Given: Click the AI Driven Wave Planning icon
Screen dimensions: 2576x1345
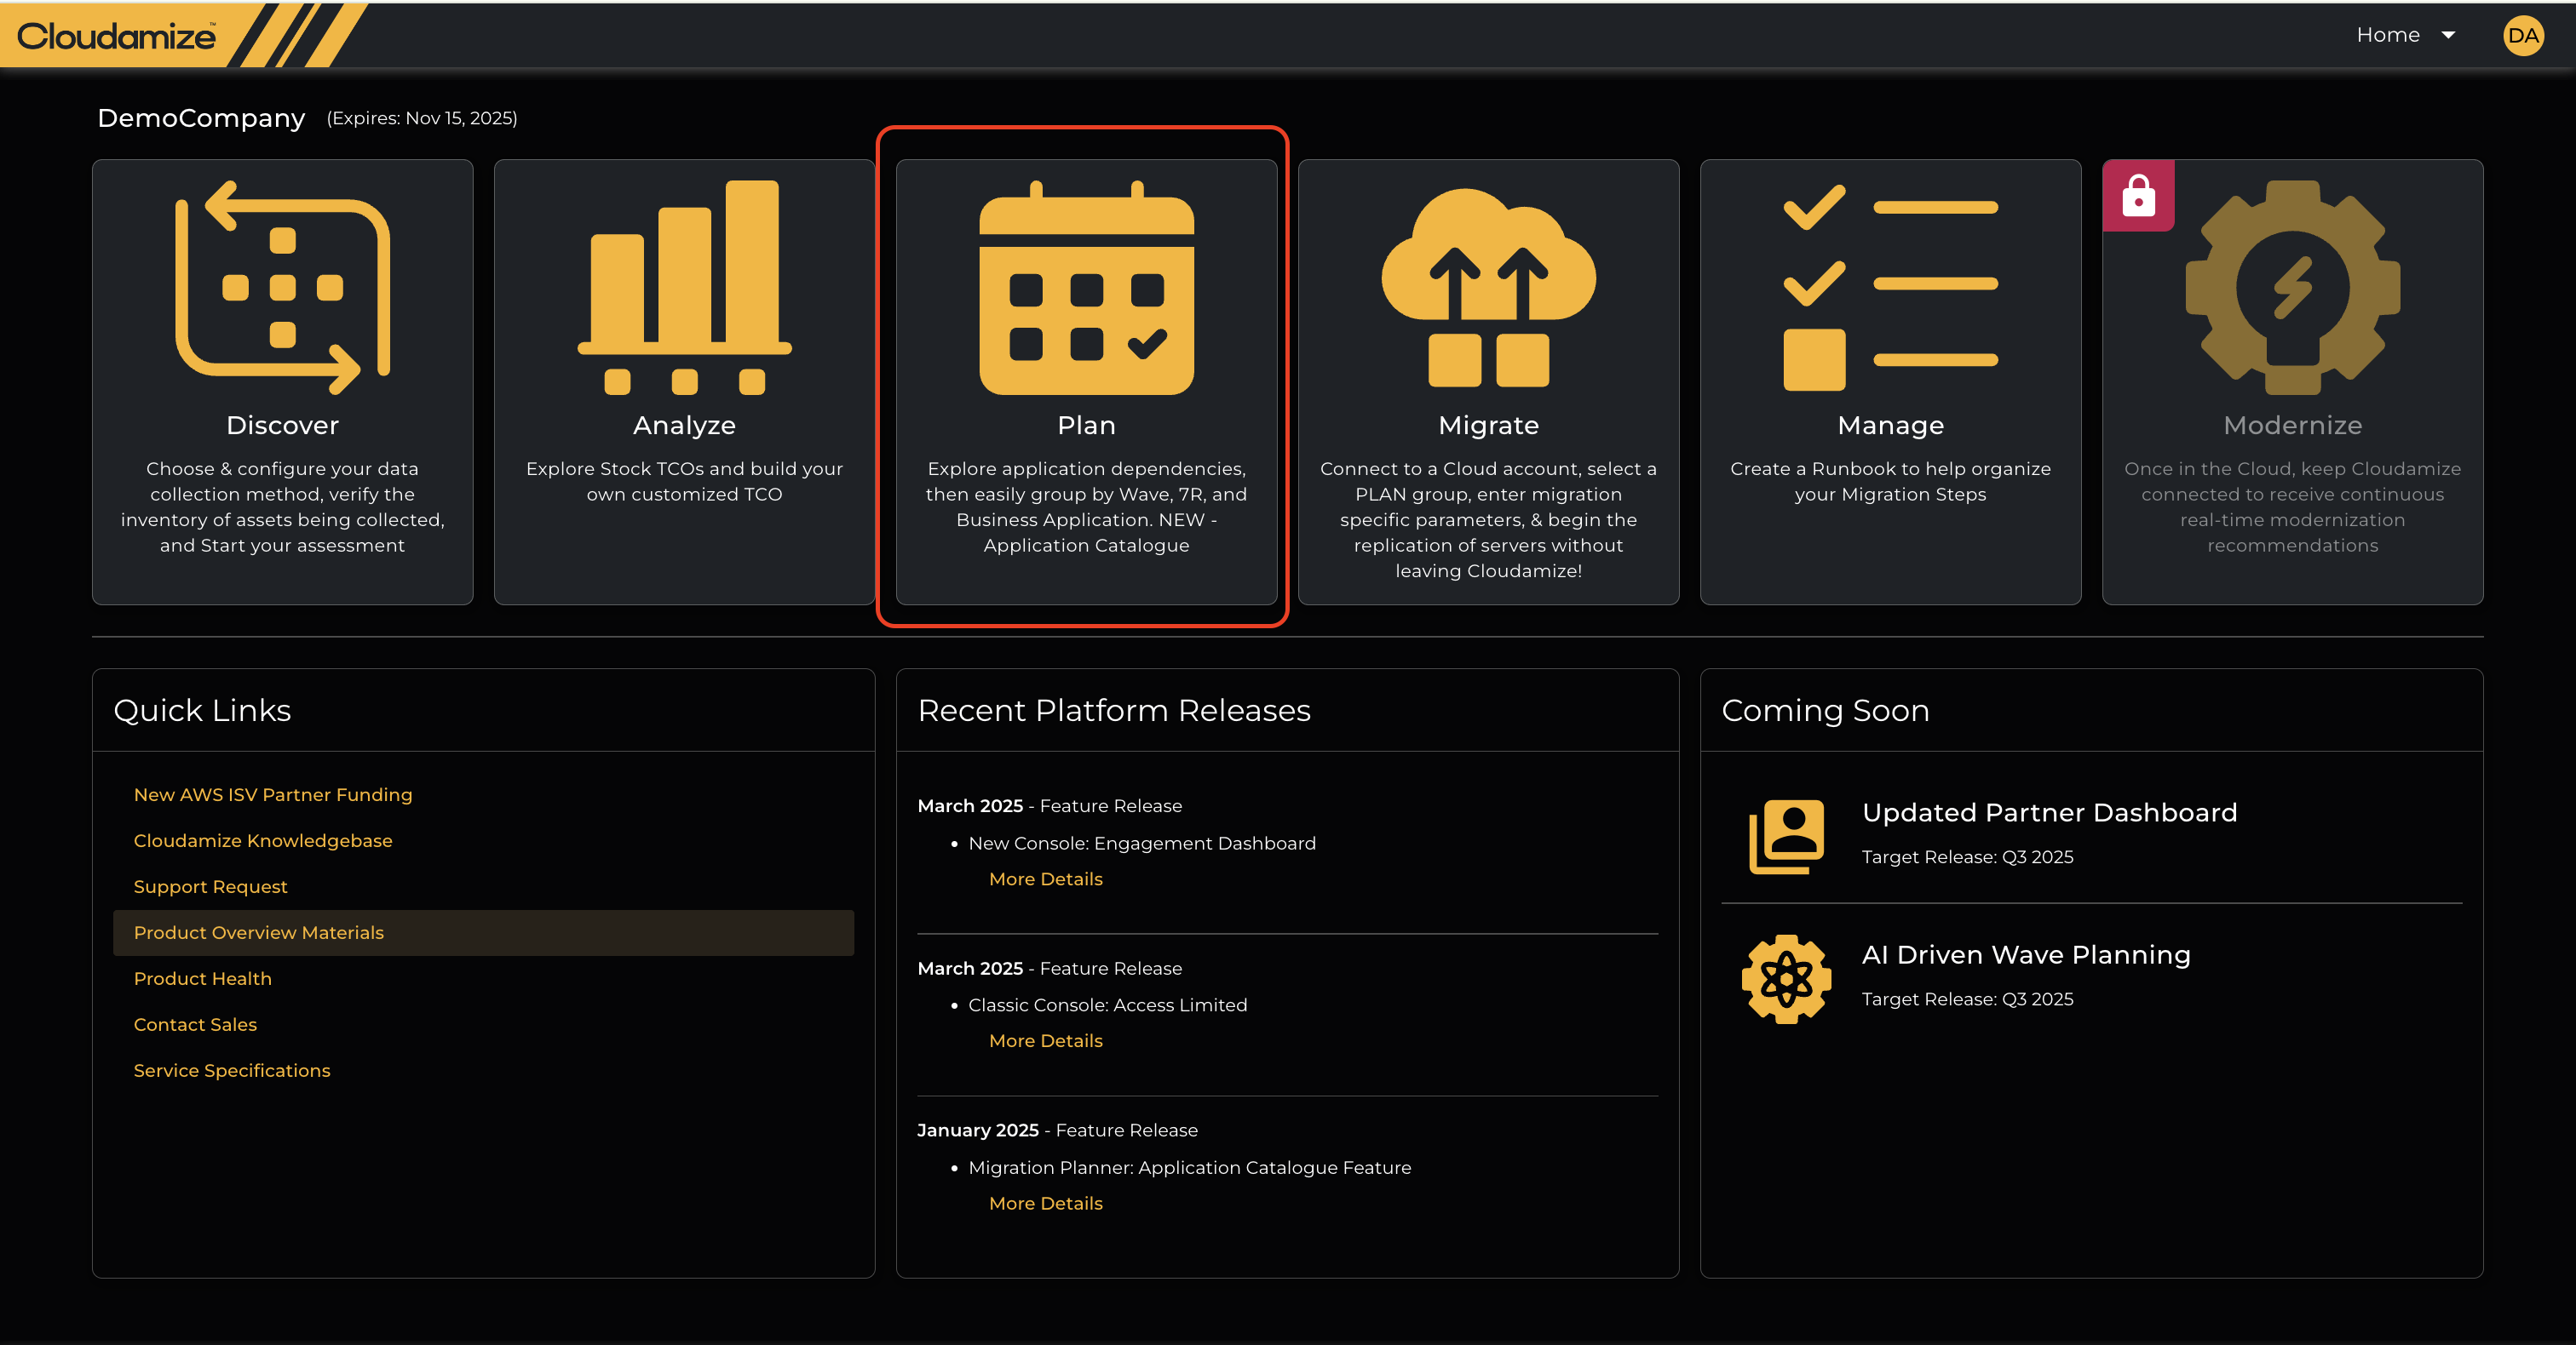Looking at the screenshot, I should point(1786,978).
